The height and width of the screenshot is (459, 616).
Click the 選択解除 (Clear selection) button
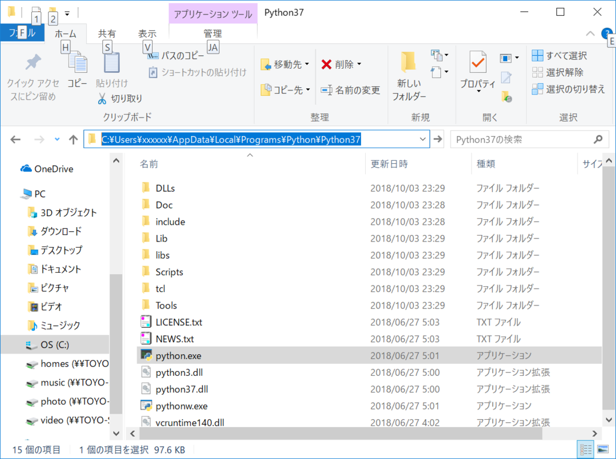tap(535, 72)
